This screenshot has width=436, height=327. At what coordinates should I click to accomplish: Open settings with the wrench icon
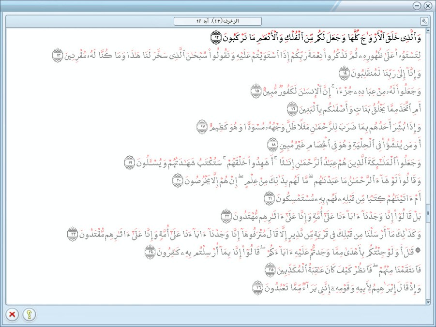(424, 21)
